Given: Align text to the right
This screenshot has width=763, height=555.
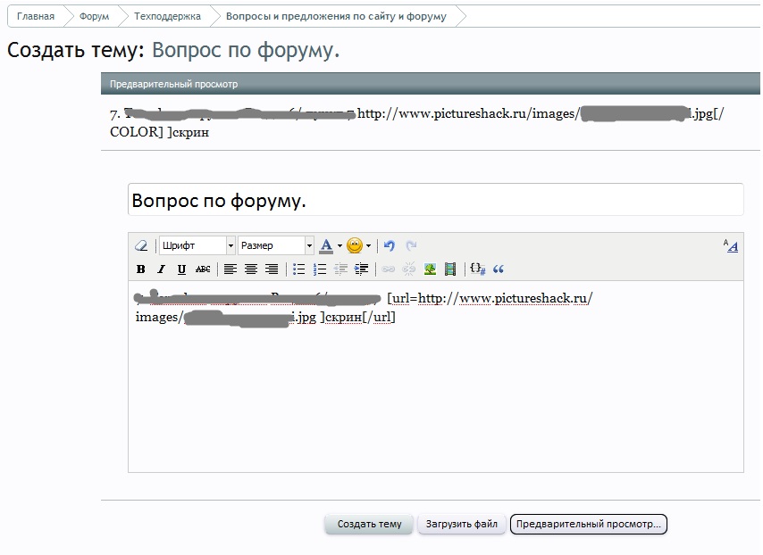Looking at the screenshot, I should (x=272, y=269).
